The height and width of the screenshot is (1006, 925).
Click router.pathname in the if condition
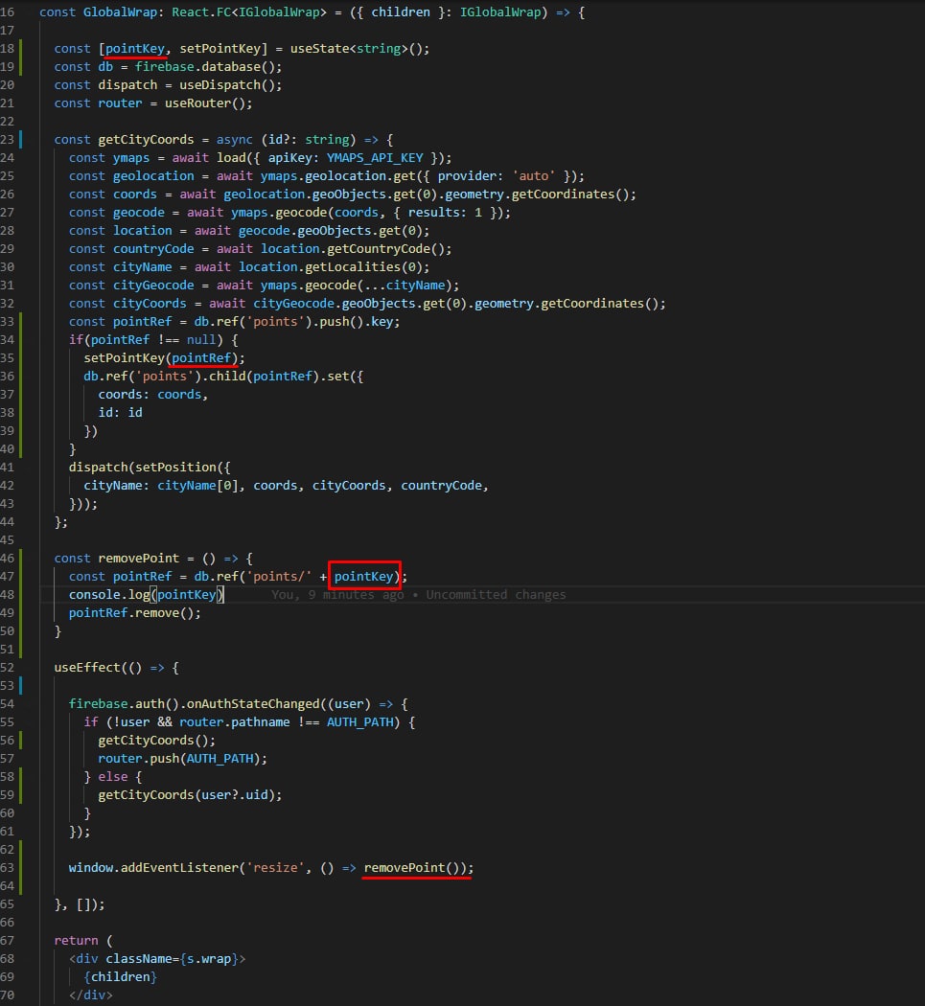(234, 721)
